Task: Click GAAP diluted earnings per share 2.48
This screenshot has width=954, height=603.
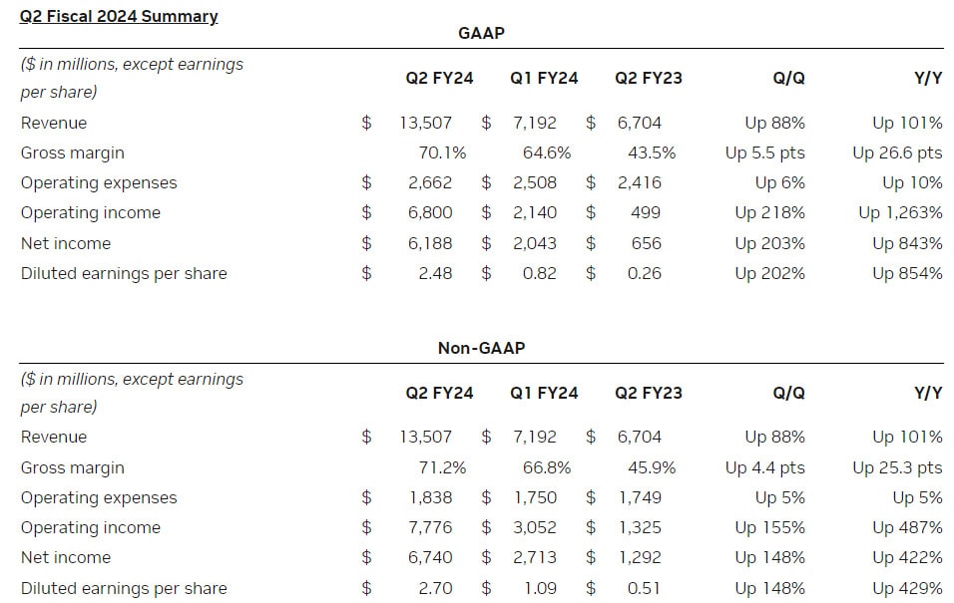Action: pos(435,273)
